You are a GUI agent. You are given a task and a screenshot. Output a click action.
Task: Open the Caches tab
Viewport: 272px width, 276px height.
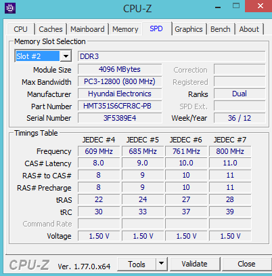tap(51, 29)
